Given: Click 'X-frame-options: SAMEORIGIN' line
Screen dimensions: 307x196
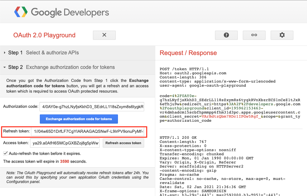Looking at the screenshot, I should coord(193,191).
